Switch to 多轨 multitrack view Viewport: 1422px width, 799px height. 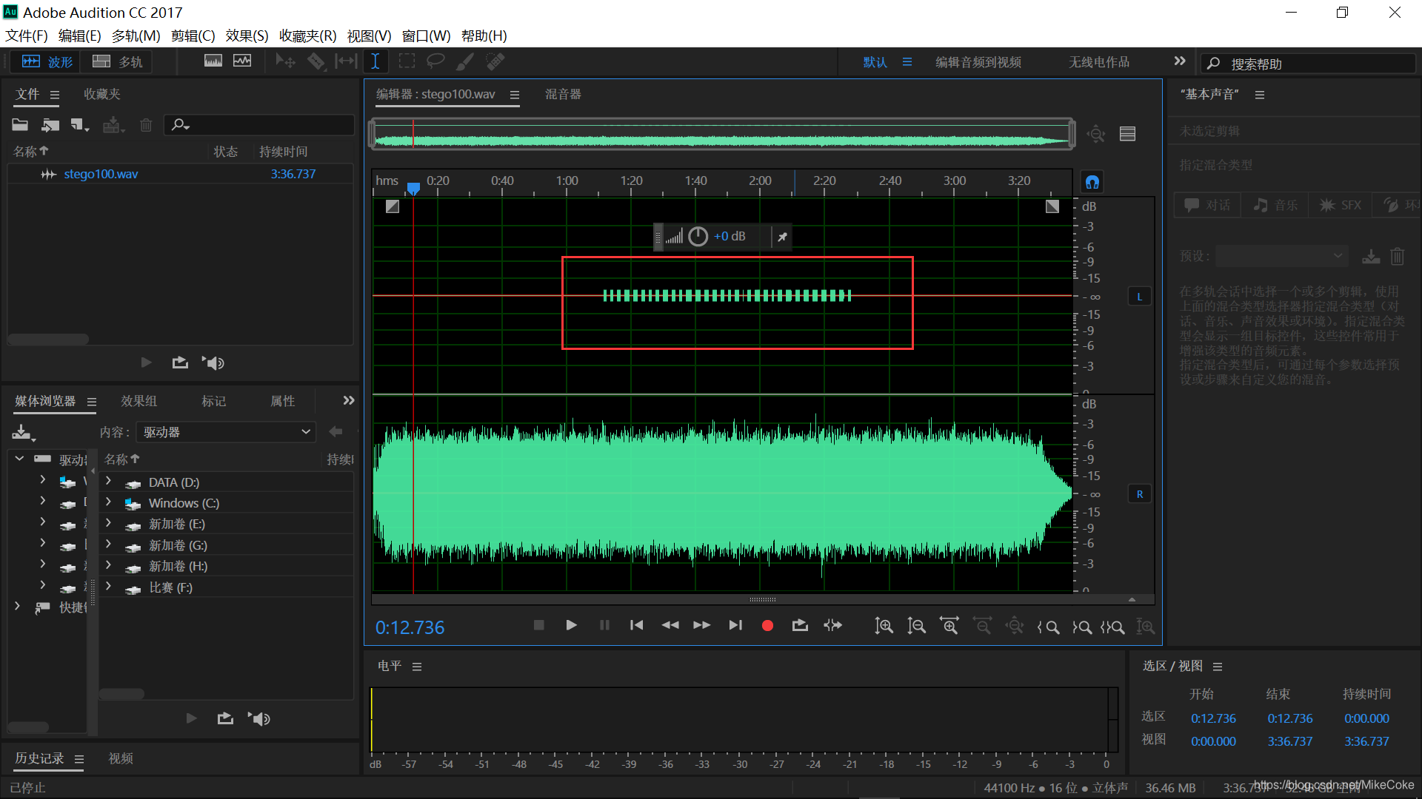click(118, 62)
